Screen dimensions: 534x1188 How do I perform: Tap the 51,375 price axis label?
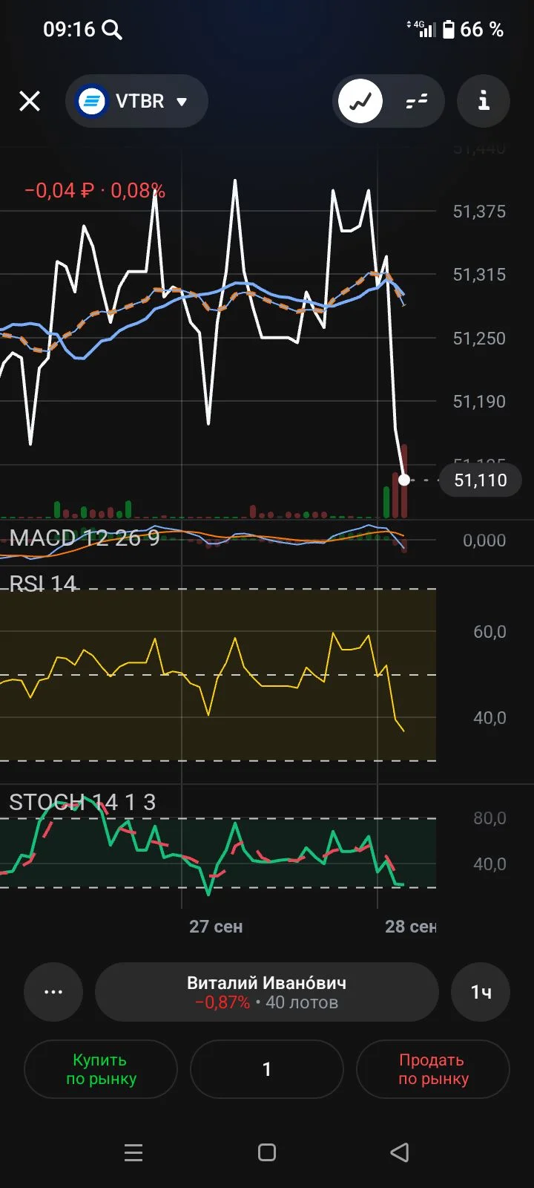tap(479, 212)
